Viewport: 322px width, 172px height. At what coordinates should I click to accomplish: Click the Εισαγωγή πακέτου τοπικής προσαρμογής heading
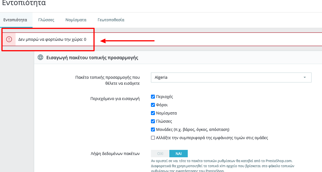[x=92, y=58]
